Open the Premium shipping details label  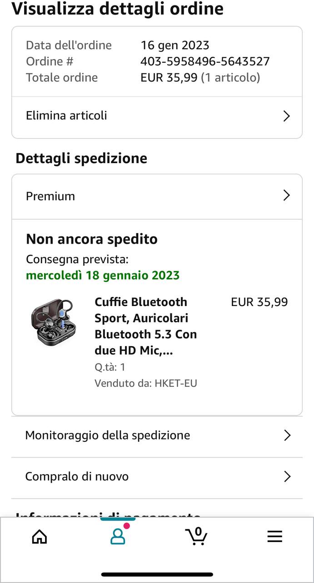pyautogui.click(x=50, y=196)
